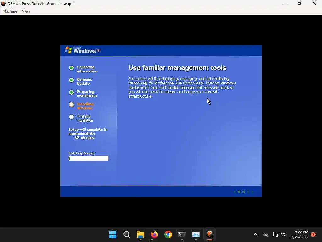Open the notification badge in system tray

(x=313, y=234)
